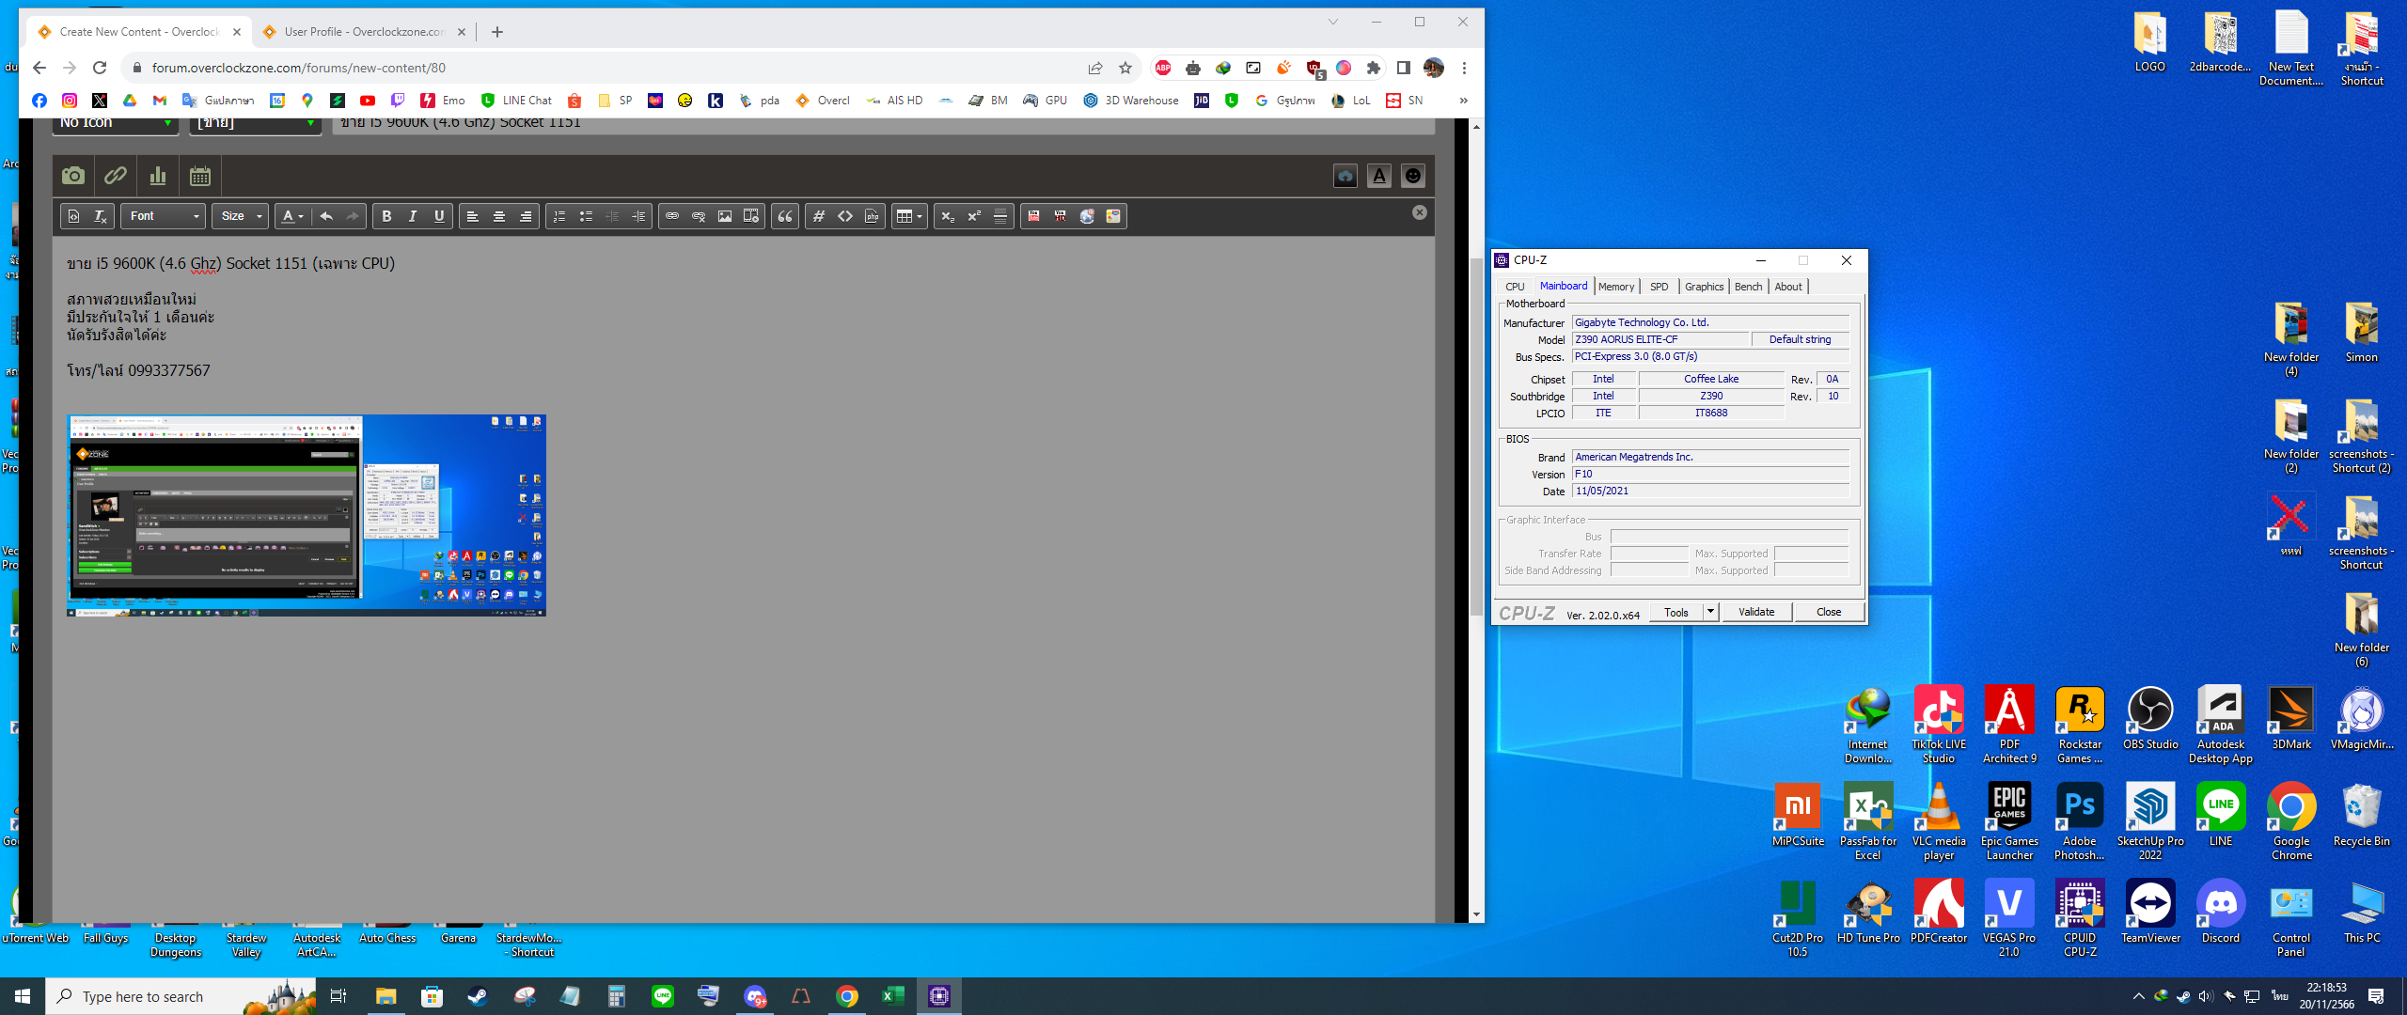
Task: Insert a numbered ordered list
Action: coord(559,216)
